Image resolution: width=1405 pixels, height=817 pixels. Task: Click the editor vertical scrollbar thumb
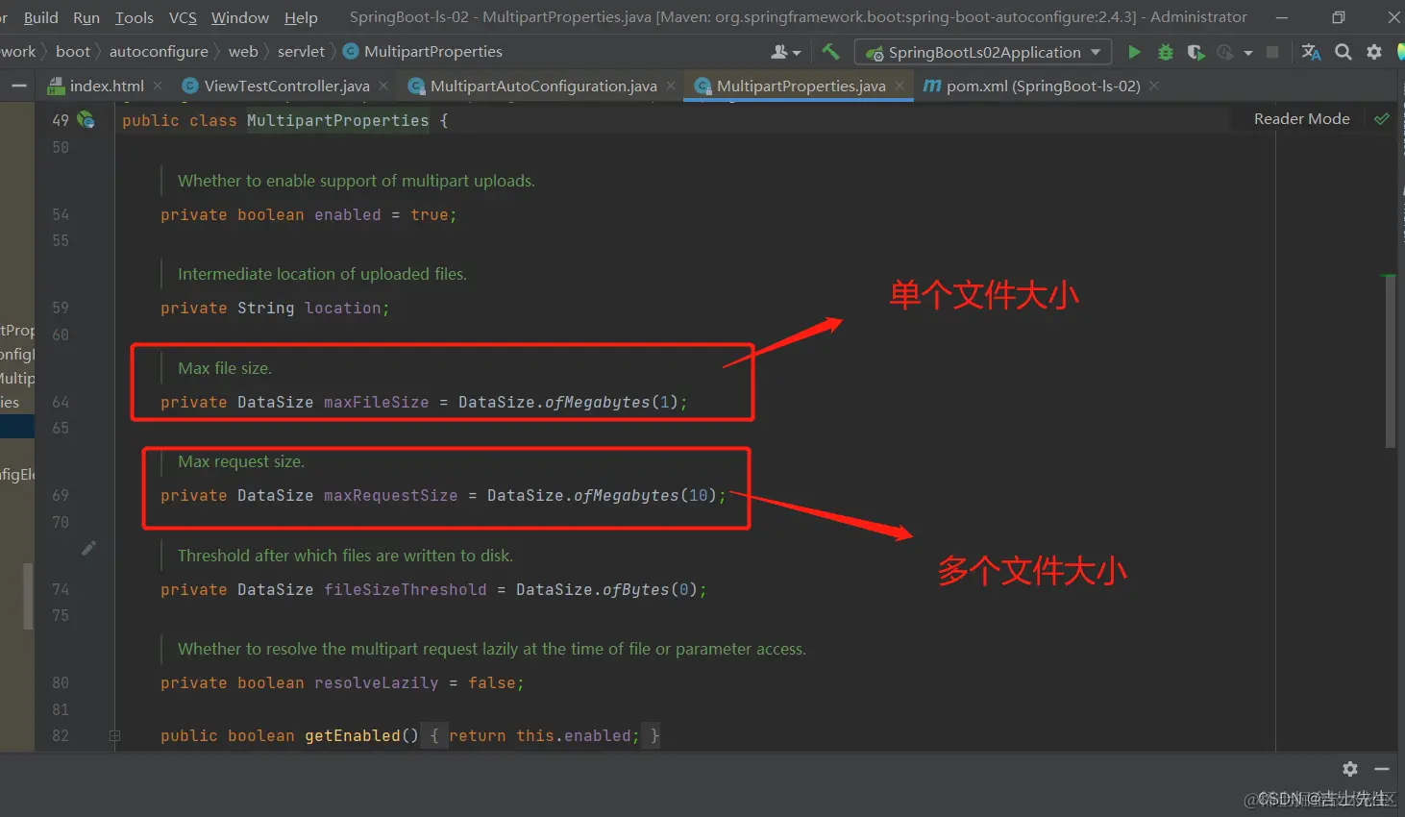[x=1390, y=361]
